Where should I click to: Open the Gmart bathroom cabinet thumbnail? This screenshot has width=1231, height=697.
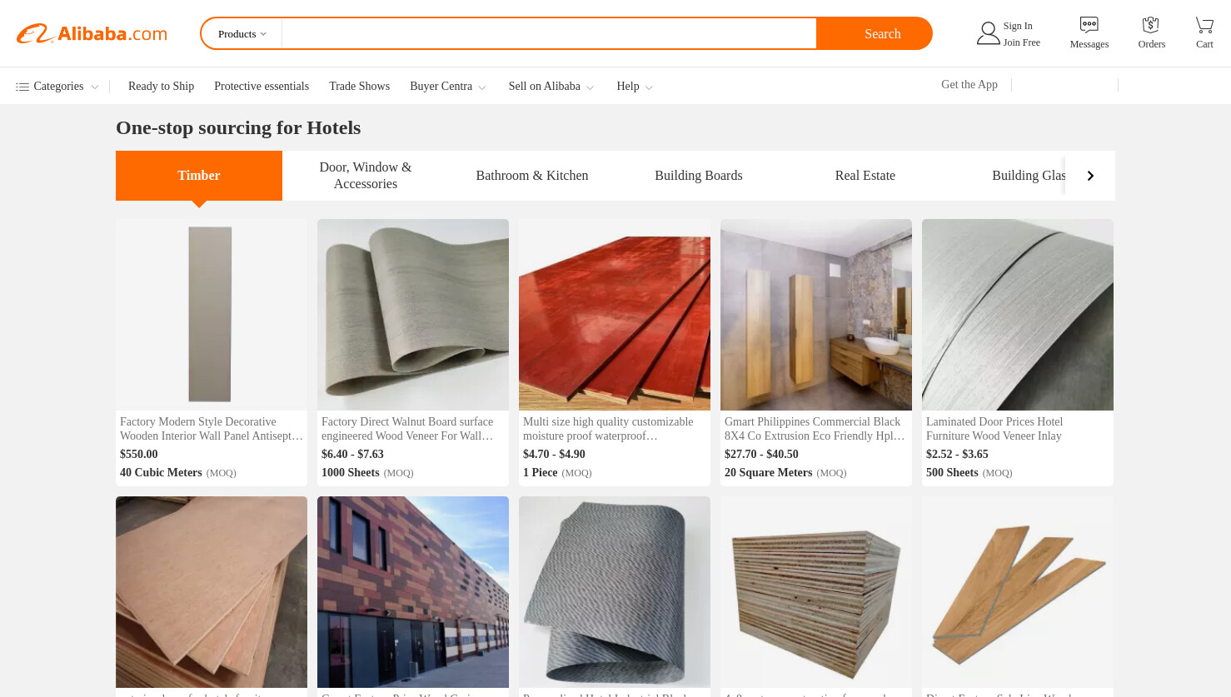pyautogui.click(x=816, y=315)
